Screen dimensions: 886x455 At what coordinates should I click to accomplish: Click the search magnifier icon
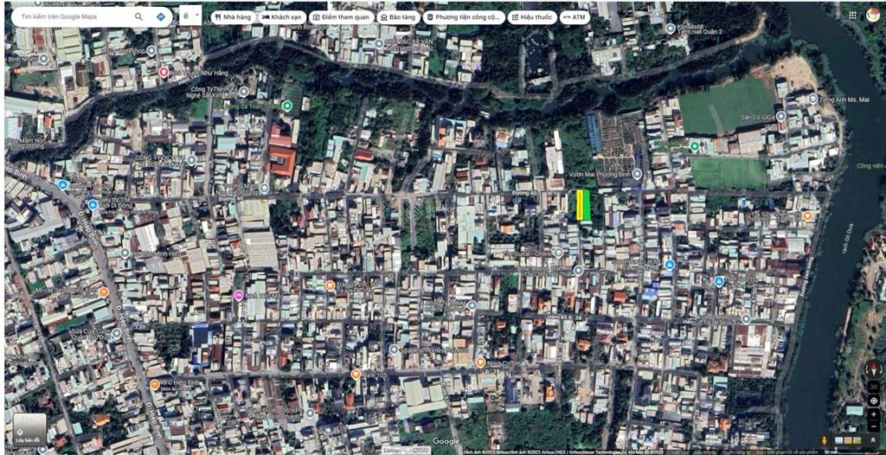coord(139,16)
